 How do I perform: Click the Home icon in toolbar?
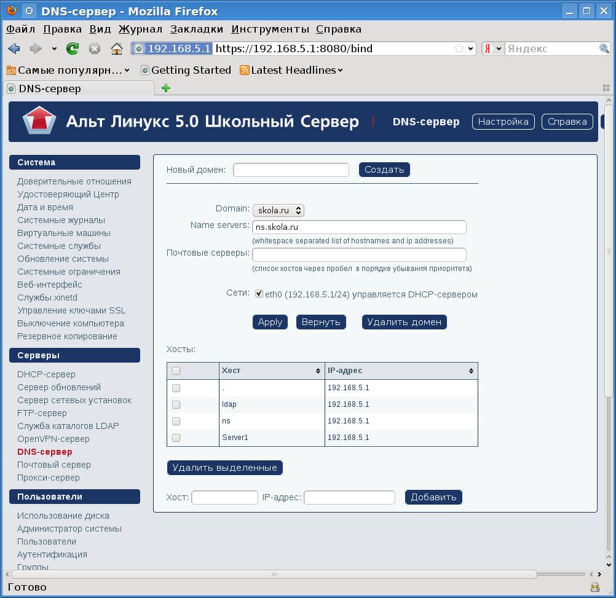[x=116, y=49]
